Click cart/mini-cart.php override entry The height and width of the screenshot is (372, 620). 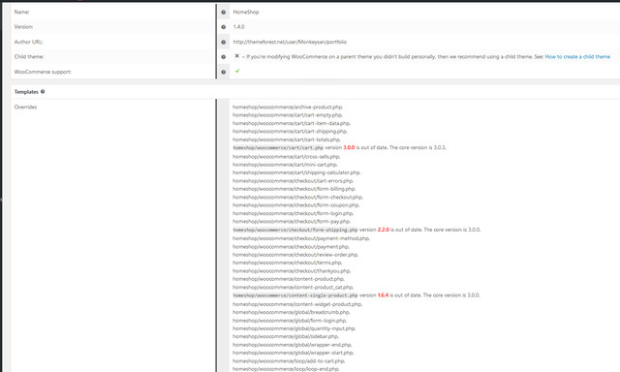click(x=285, y=165)
